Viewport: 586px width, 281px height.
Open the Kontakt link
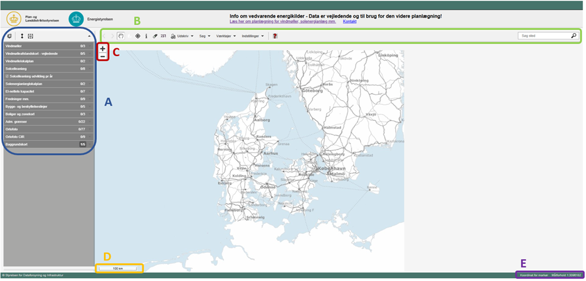[x=350, y=21]
